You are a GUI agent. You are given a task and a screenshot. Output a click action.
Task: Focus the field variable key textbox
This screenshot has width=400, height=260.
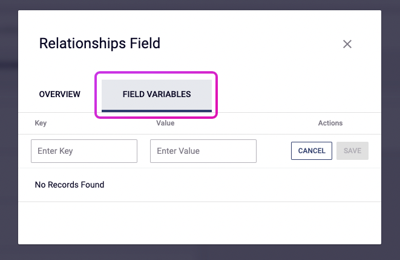pyautogui.click(x=84, y=151)
